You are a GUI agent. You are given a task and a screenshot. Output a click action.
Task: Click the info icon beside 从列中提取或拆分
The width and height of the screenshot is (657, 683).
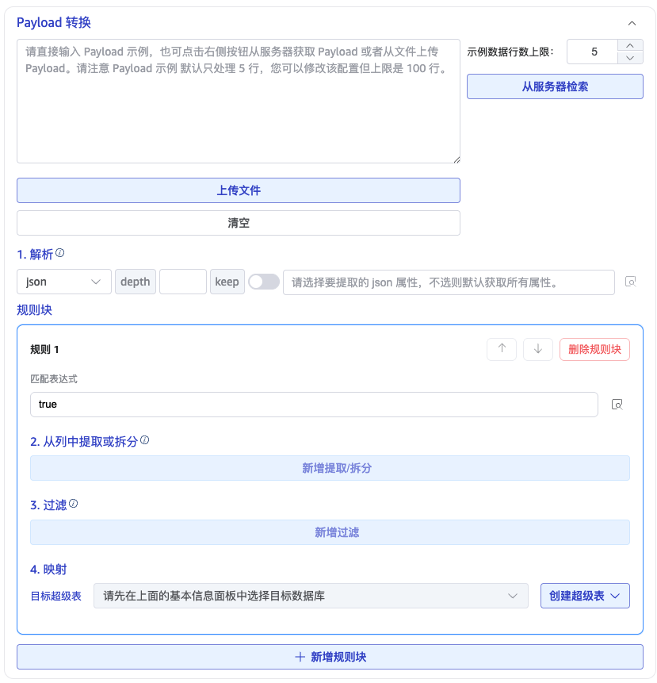tap(145, 439)
